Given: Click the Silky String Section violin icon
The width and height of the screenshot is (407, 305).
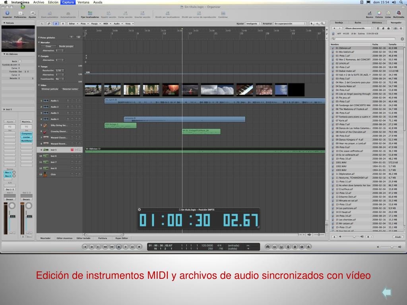Looking at the screenshot, I should pos(45,125).
